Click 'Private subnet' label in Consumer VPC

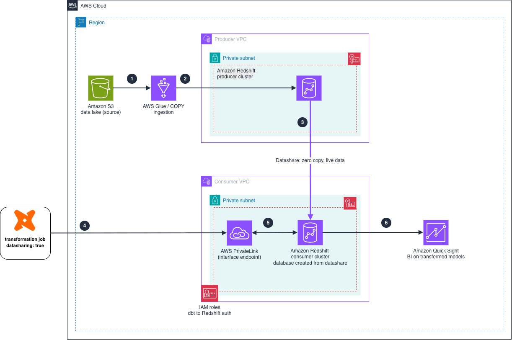click(x=239, y=201)
